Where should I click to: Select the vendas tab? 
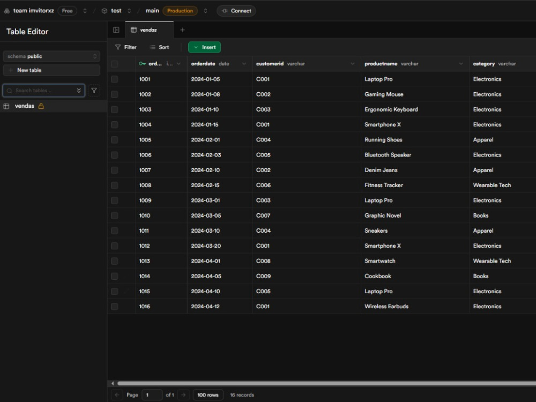pos(150,30)
